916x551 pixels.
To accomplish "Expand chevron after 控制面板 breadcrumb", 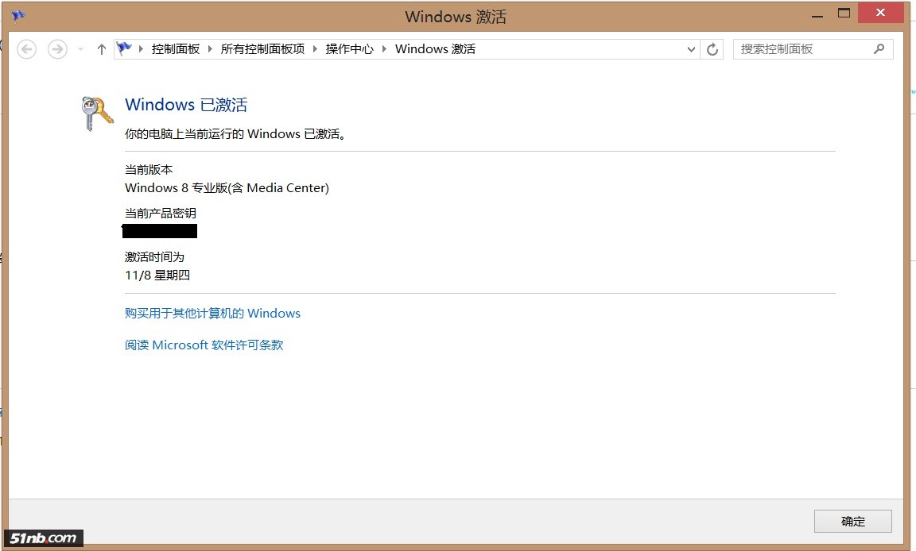I will (210, 49).
